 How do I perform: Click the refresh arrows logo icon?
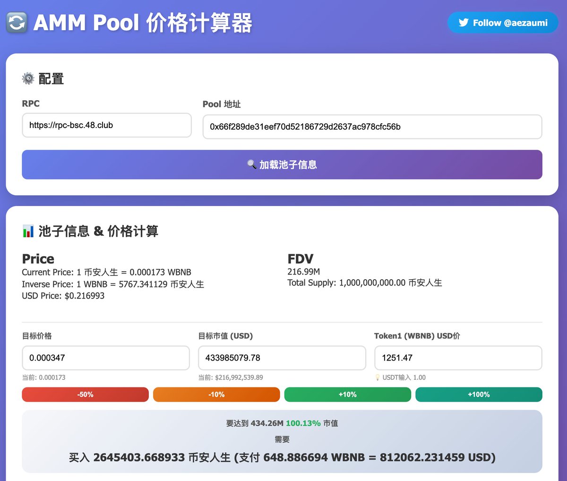(17, 23)
